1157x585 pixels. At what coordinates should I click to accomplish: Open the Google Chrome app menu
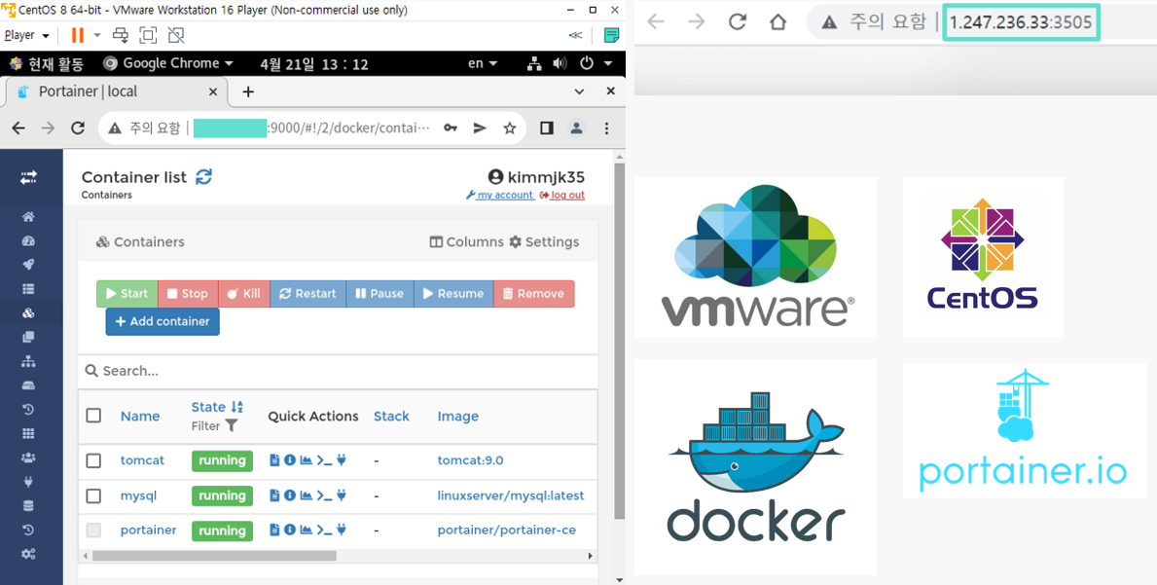pos(168,63)
